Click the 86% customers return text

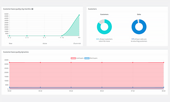(x=104, y=40)
